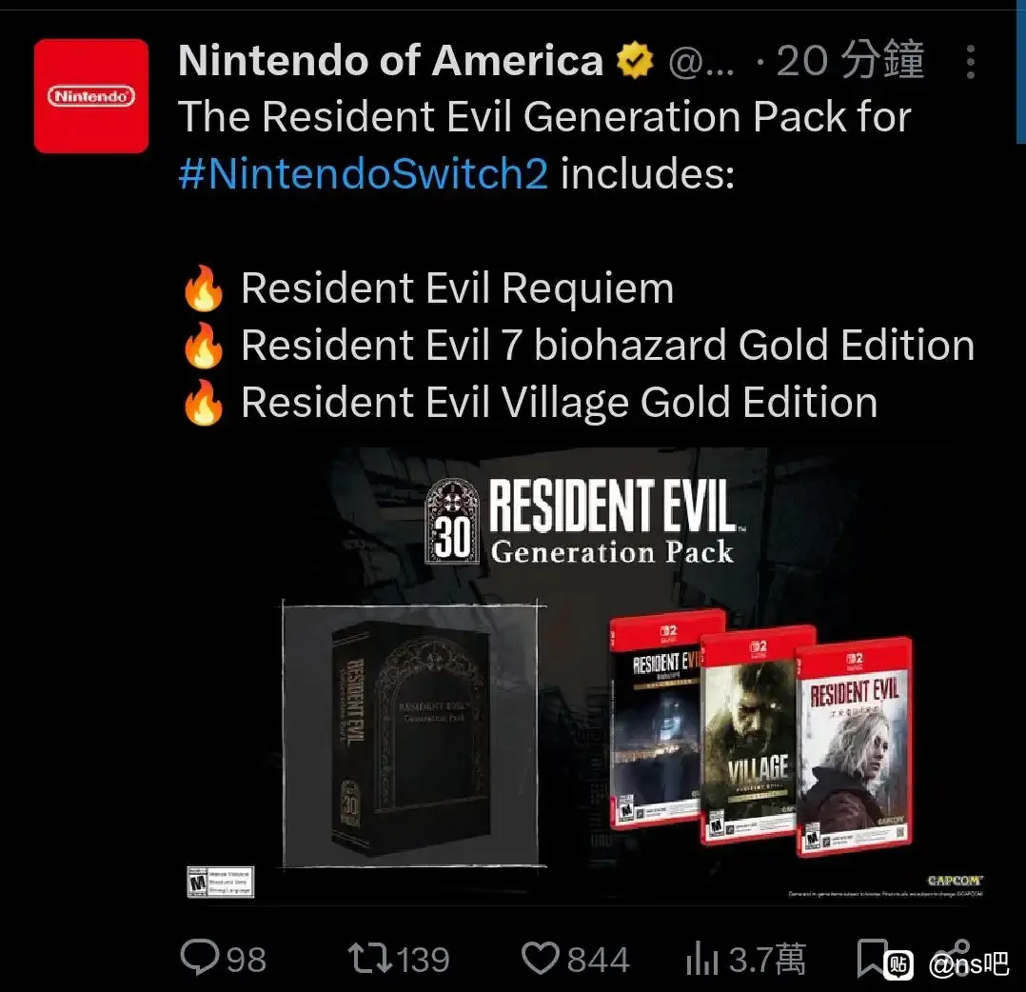Viewport: 1026px width, 992px height.
Task: Click the reply speech bubble icon
Action: pos(200,958)
